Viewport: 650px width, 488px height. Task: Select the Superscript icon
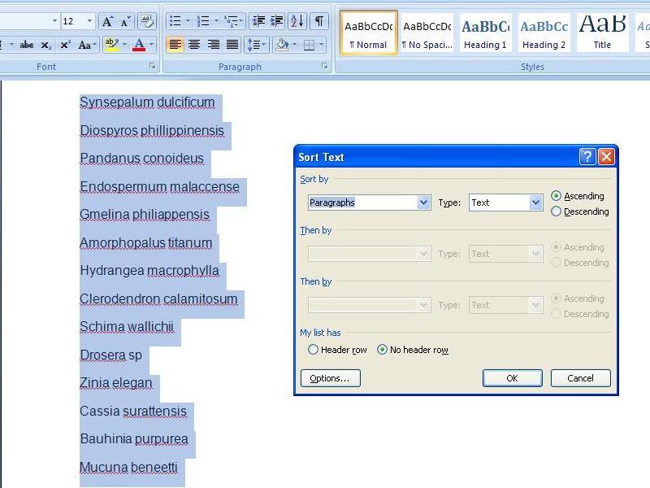point(65,45)
